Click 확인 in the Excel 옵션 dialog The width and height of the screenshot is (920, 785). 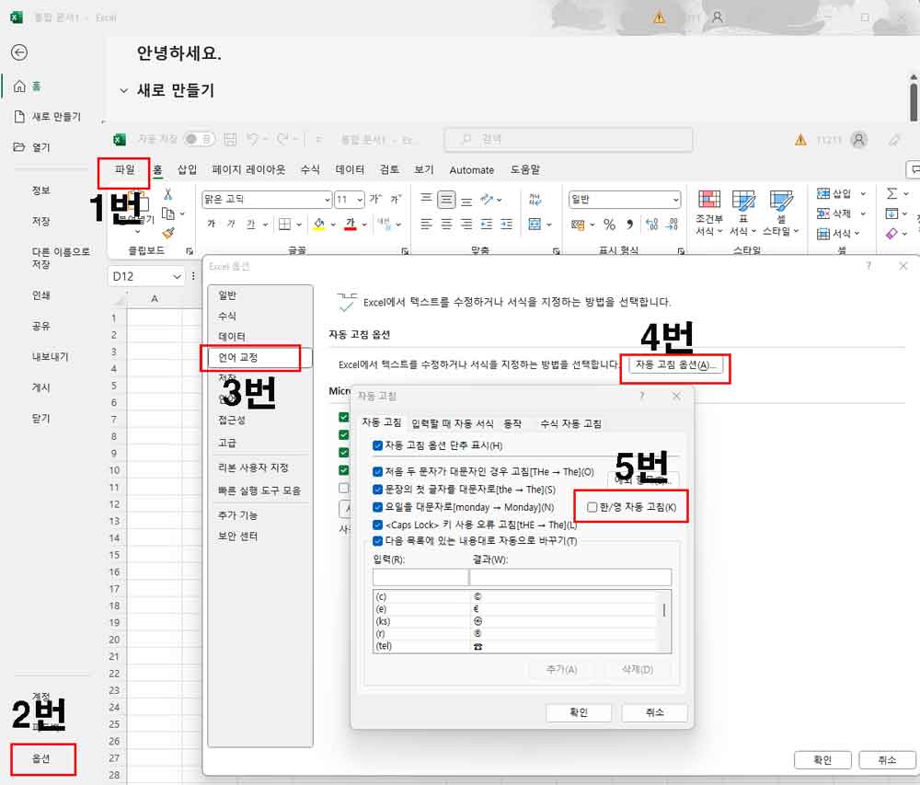822,760
